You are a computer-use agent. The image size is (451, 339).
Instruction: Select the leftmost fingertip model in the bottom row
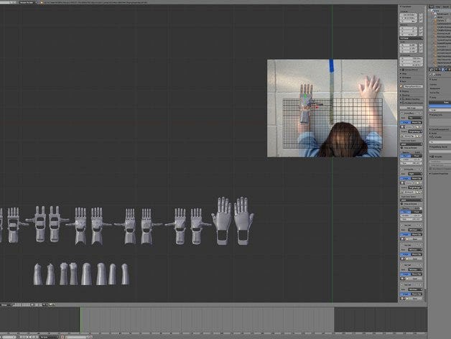pyautogui.click(x=37, y=274)
